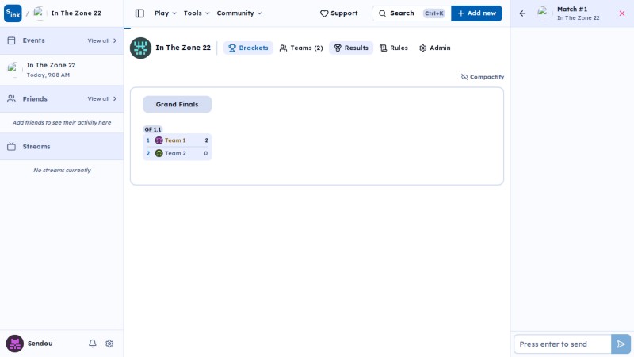Click the Add new button

[477, 13]
